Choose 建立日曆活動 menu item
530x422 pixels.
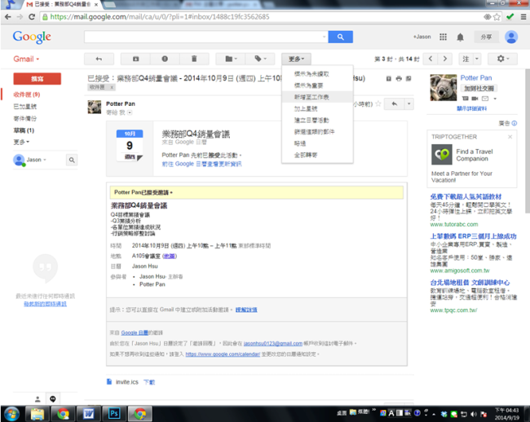(317, 121)
